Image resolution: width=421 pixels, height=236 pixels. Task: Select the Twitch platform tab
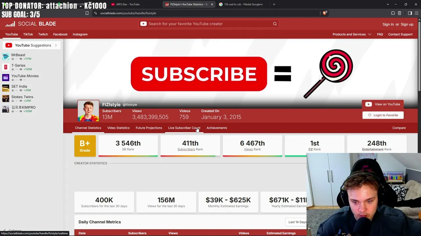[43, 34]
